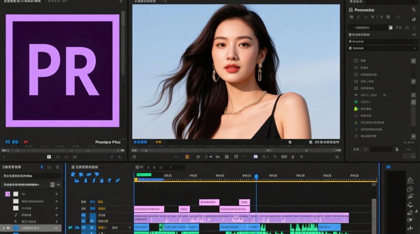The width and height of the screenshot is (420, 234).
Task: Click the circular icon beside the right panel title
Action: pos(351,10)
